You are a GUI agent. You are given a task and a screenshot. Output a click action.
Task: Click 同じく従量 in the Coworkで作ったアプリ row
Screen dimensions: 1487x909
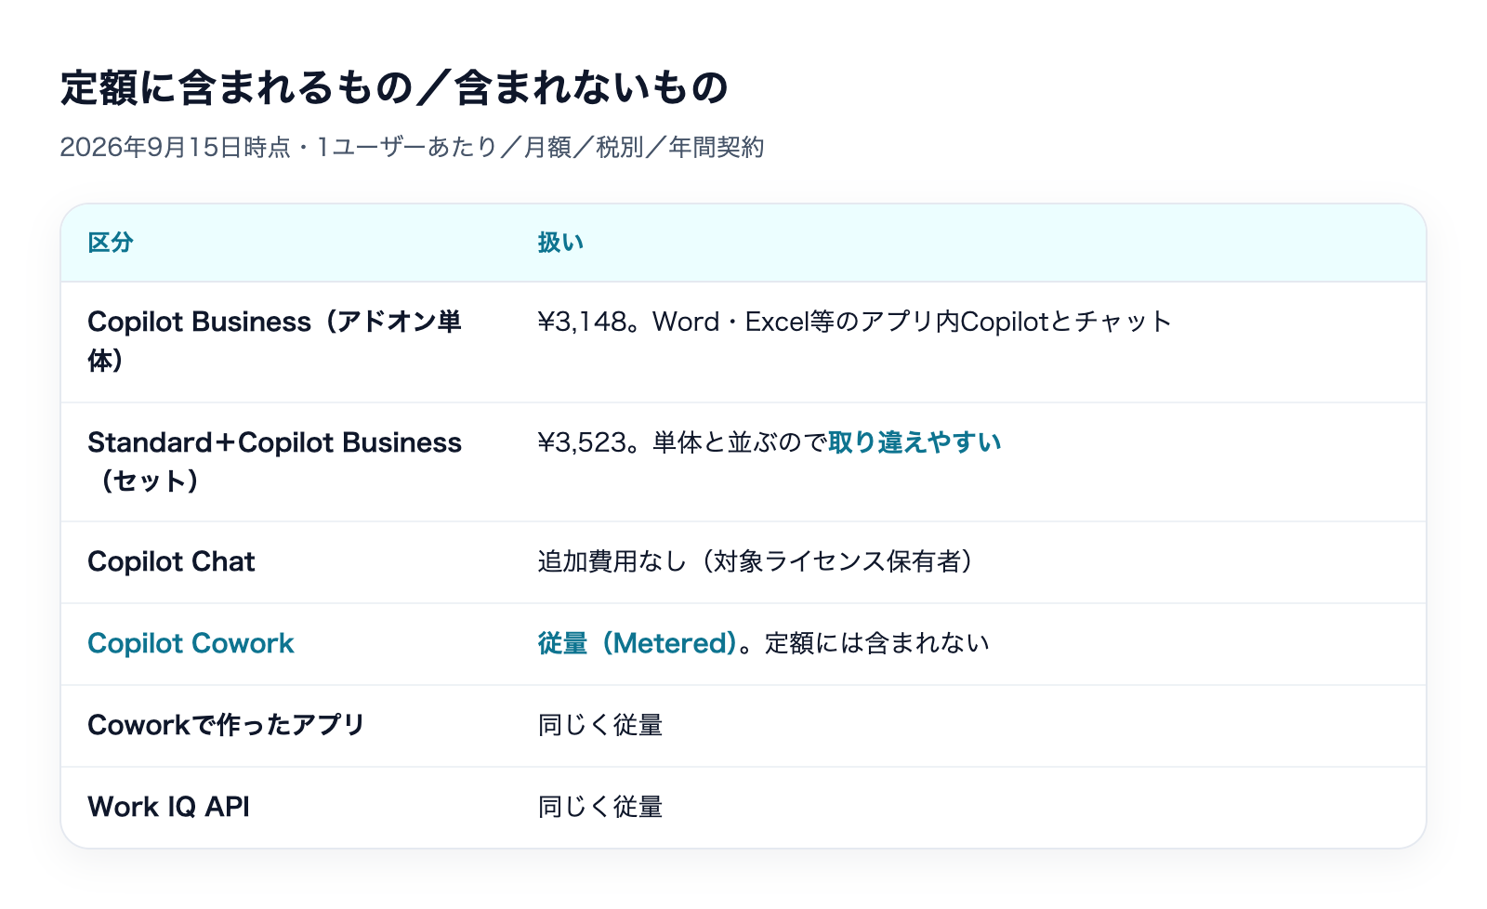click(x=600, y=725)
